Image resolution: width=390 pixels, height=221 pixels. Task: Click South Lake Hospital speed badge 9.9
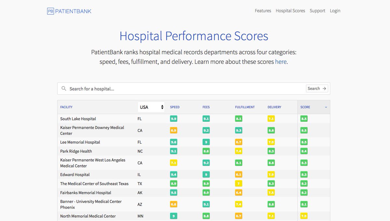[174, 119]
